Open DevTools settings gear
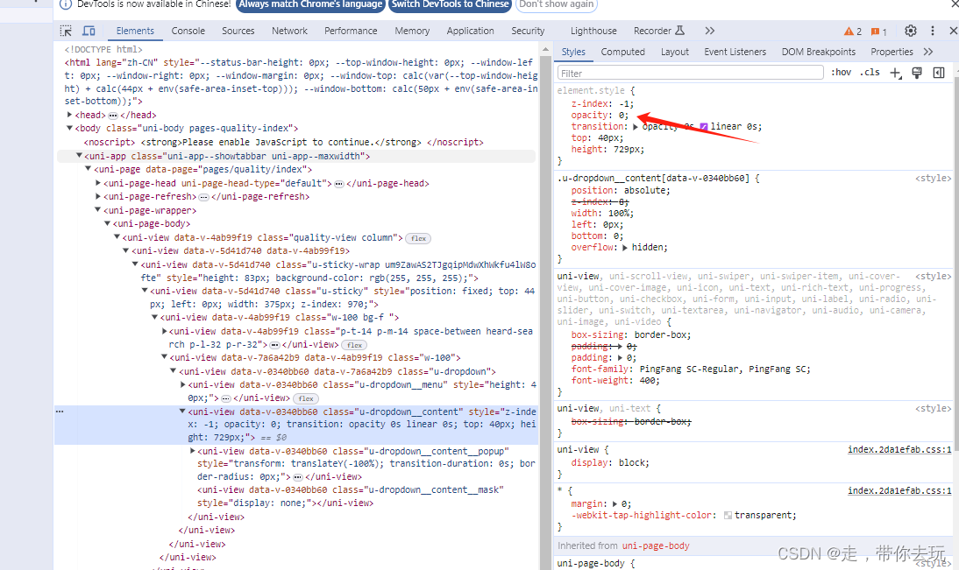Image resolution: width=959 pixels, height=570 pixels. click(911, 31)
